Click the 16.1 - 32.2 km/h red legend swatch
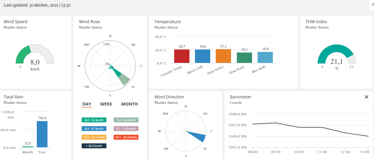The width and height of the screenshot is (374, 159). (126, 137)
